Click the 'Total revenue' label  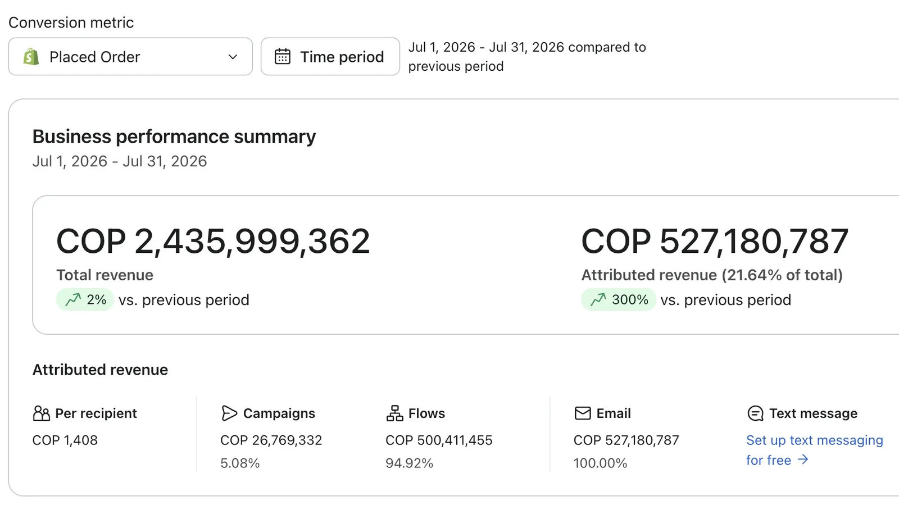coord(105,275)
